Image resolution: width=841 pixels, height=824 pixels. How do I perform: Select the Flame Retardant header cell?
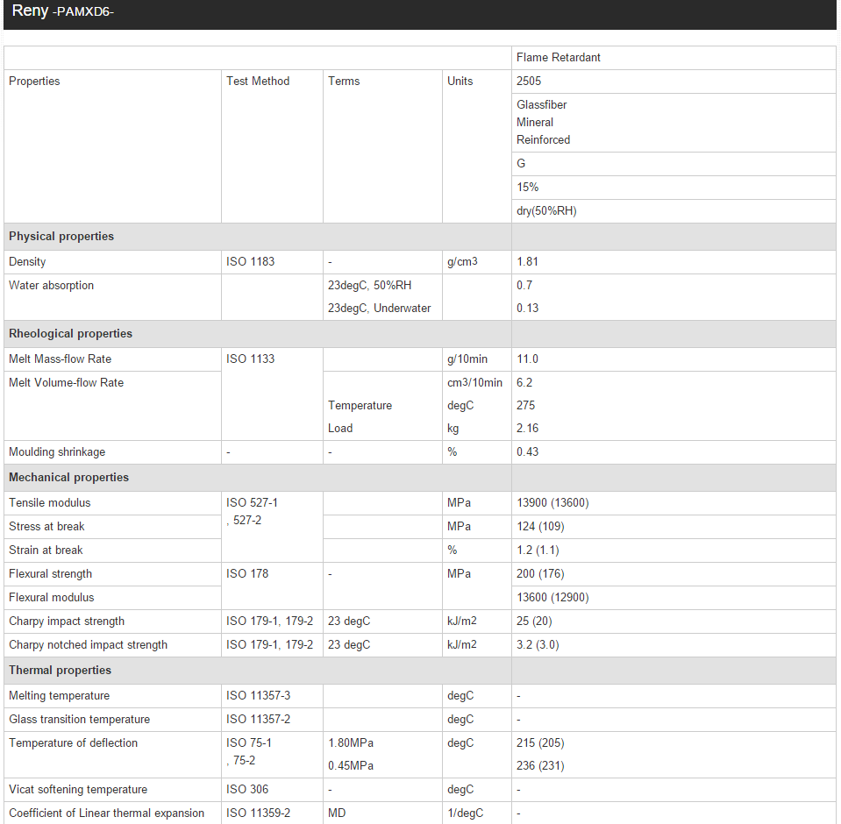[x=674, y=58]
